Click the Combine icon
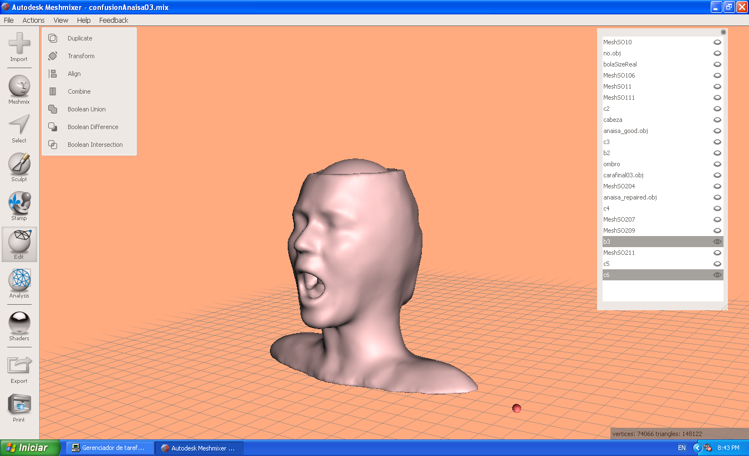Viewport: 749px width, 456px height. pos(53,91)
